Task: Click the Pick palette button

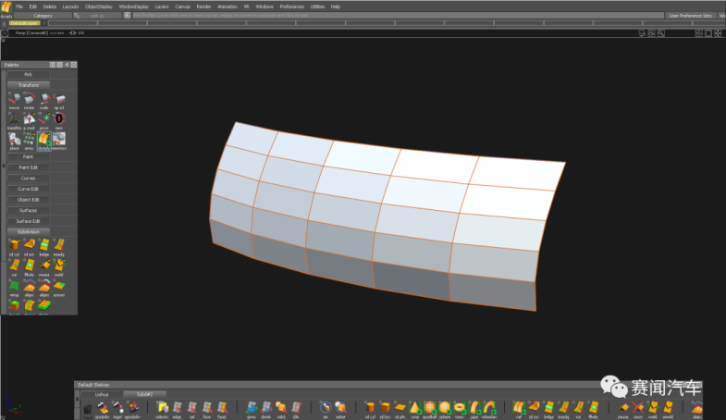Action: (29, 74)
